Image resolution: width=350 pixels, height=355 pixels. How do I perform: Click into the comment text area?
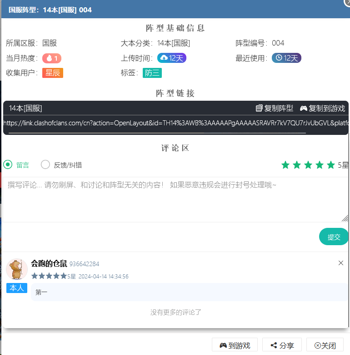click(175, 199)
